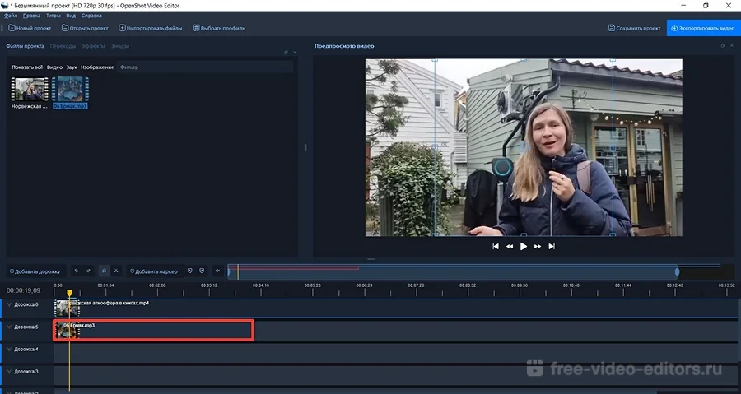Viewport: 741px width, 394px height.
Task: Jump to next marker icon
Action: (x=202, y=271)
